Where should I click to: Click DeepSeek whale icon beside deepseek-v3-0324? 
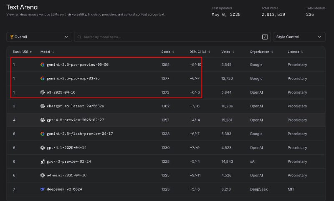43,189
